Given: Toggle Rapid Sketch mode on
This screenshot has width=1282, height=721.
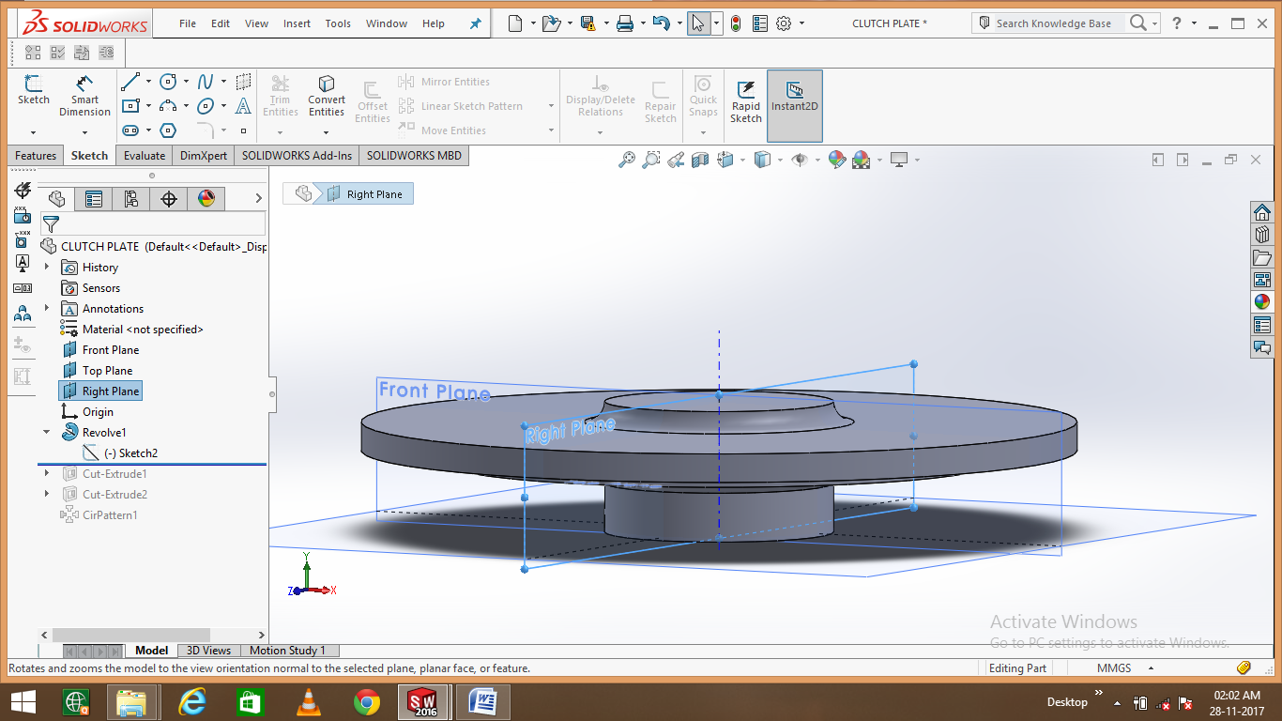Looking at the screenshot, I should tap(745, 98).
